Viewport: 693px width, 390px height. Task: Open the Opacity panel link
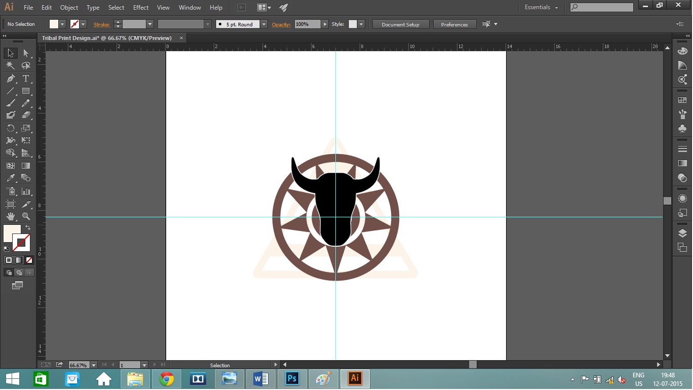[281, 24]
